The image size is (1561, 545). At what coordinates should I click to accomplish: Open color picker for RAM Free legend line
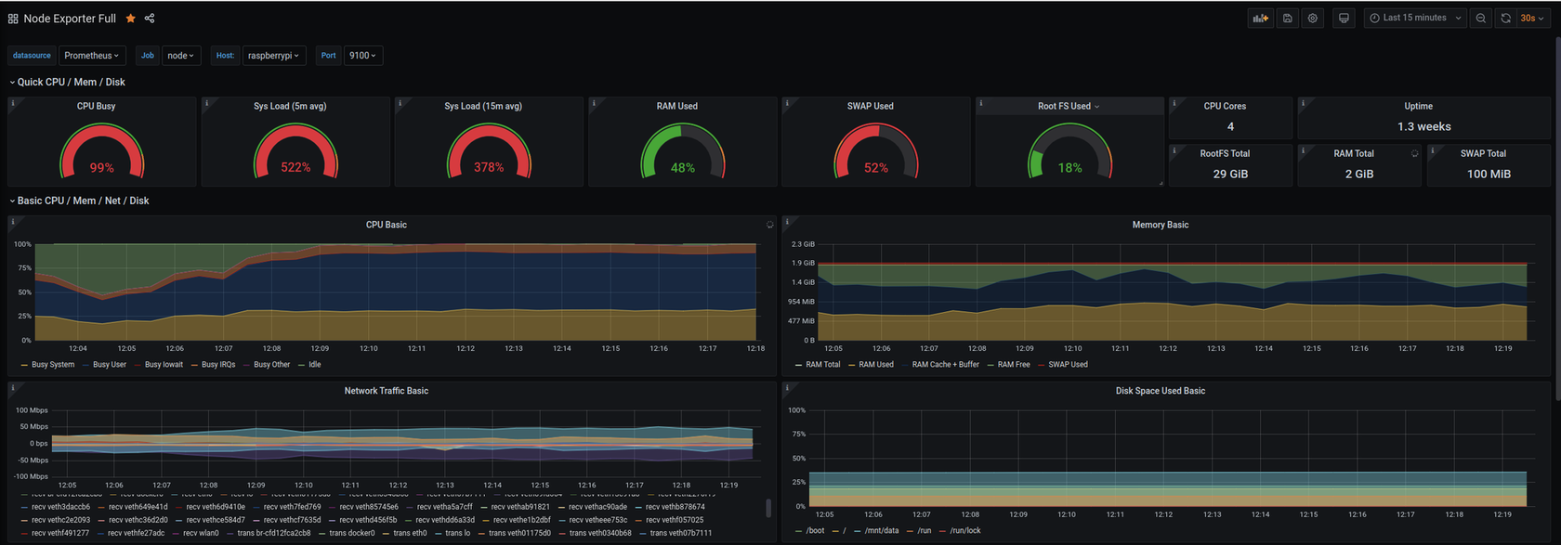(x=990, y=365)
